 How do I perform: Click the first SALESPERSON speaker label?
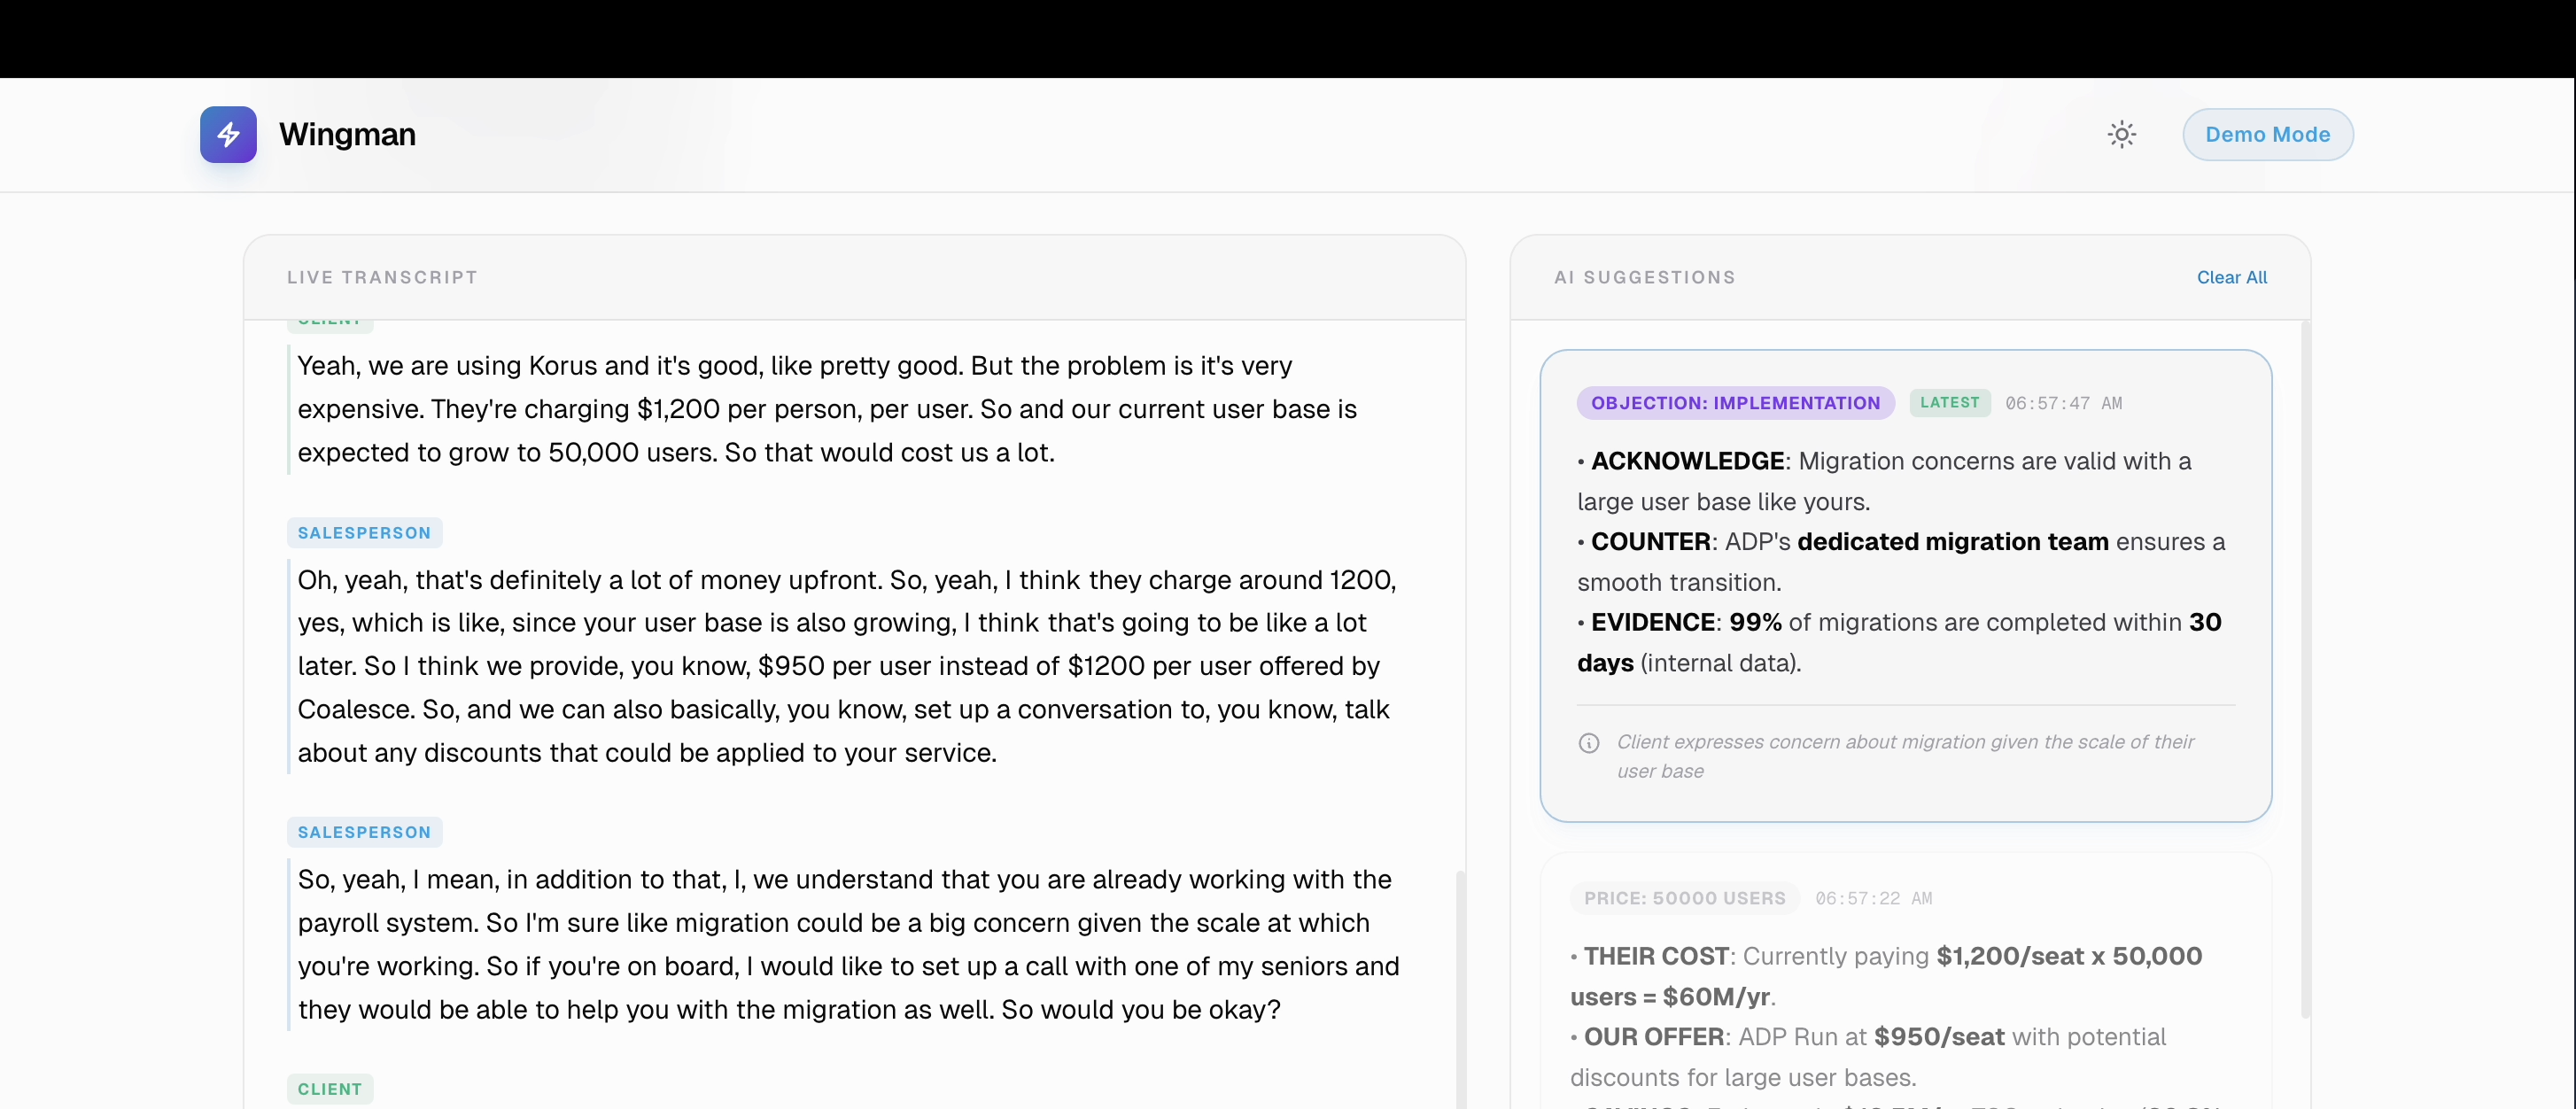pos(364,533)
